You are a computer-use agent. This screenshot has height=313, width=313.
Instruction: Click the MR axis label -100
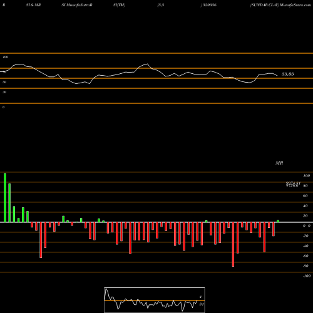pos(307,276)
